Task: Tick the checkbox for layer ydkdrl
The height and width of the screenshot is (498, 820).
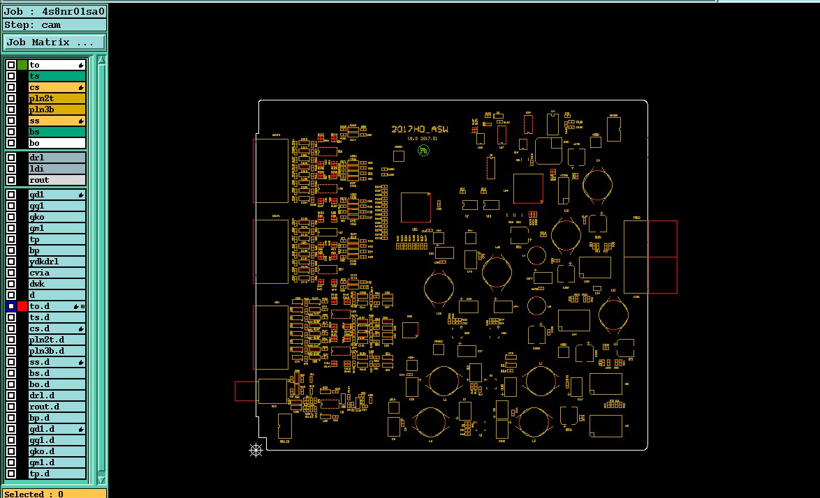Action: tap(11, 262)
